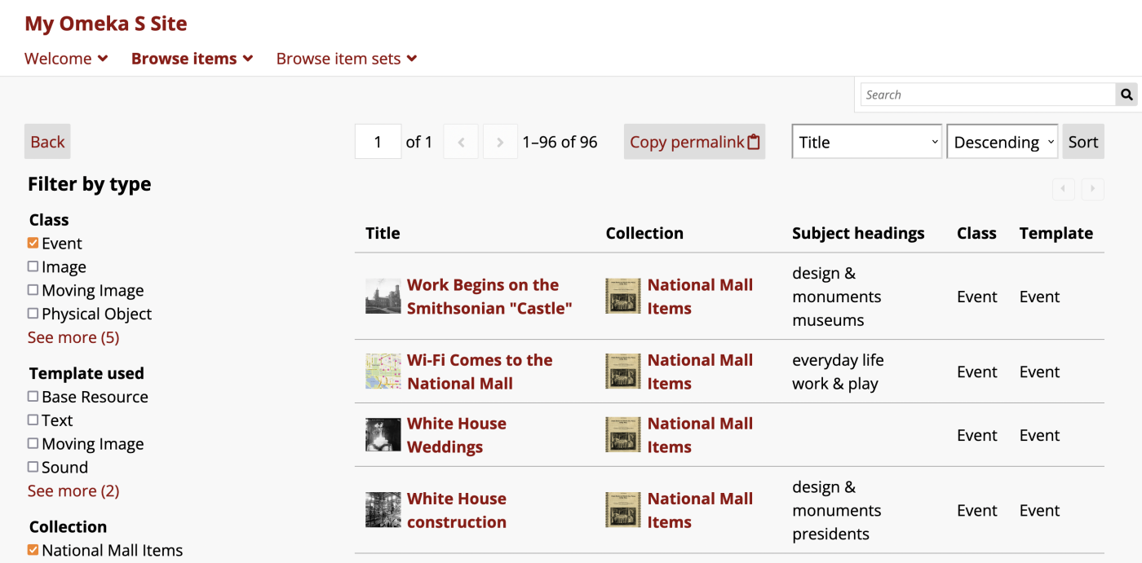1142x563 pixels.
Task: Click the search magnifier icon button
Action: click(1127, 95)
